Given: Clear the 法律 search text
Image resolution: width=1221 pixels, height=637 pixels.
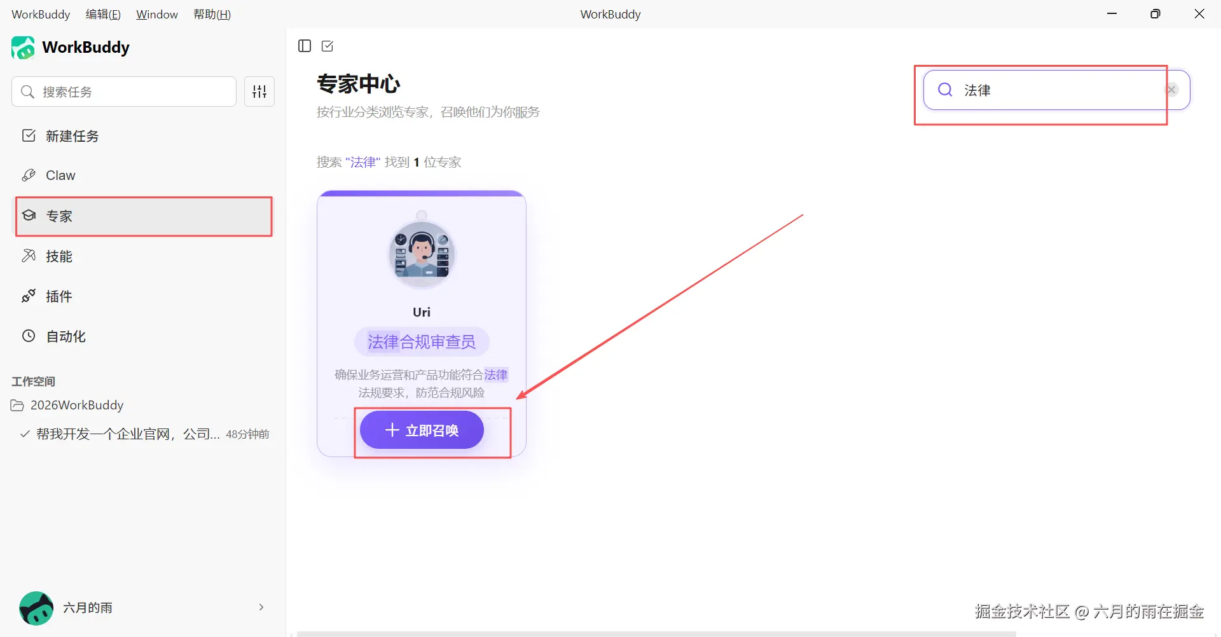Looking at the screenshot, I should (x=1171, y=90).
